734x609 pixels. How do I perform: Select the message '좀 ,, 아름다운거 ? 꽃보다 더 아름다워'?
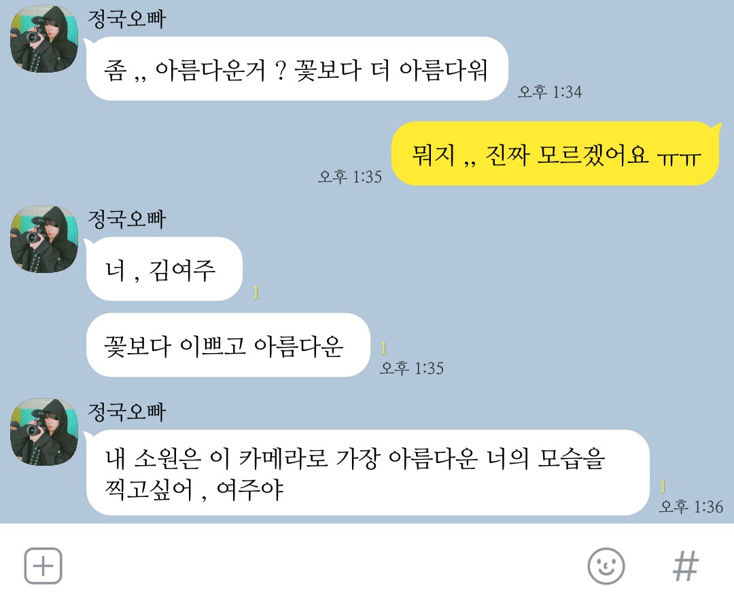pyautogui.click(x=297, y=69)
